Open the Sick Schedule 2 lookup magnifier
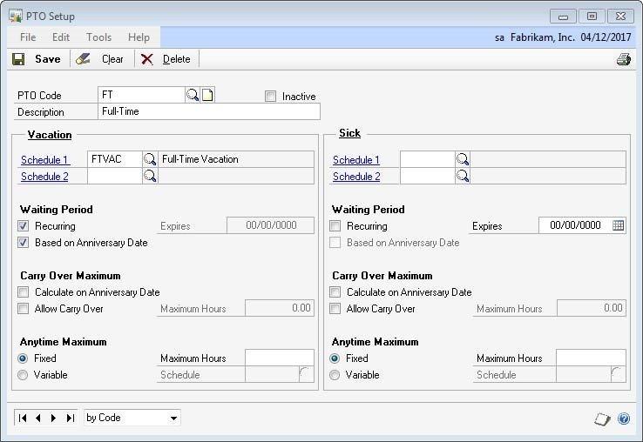 pos(462,176)
